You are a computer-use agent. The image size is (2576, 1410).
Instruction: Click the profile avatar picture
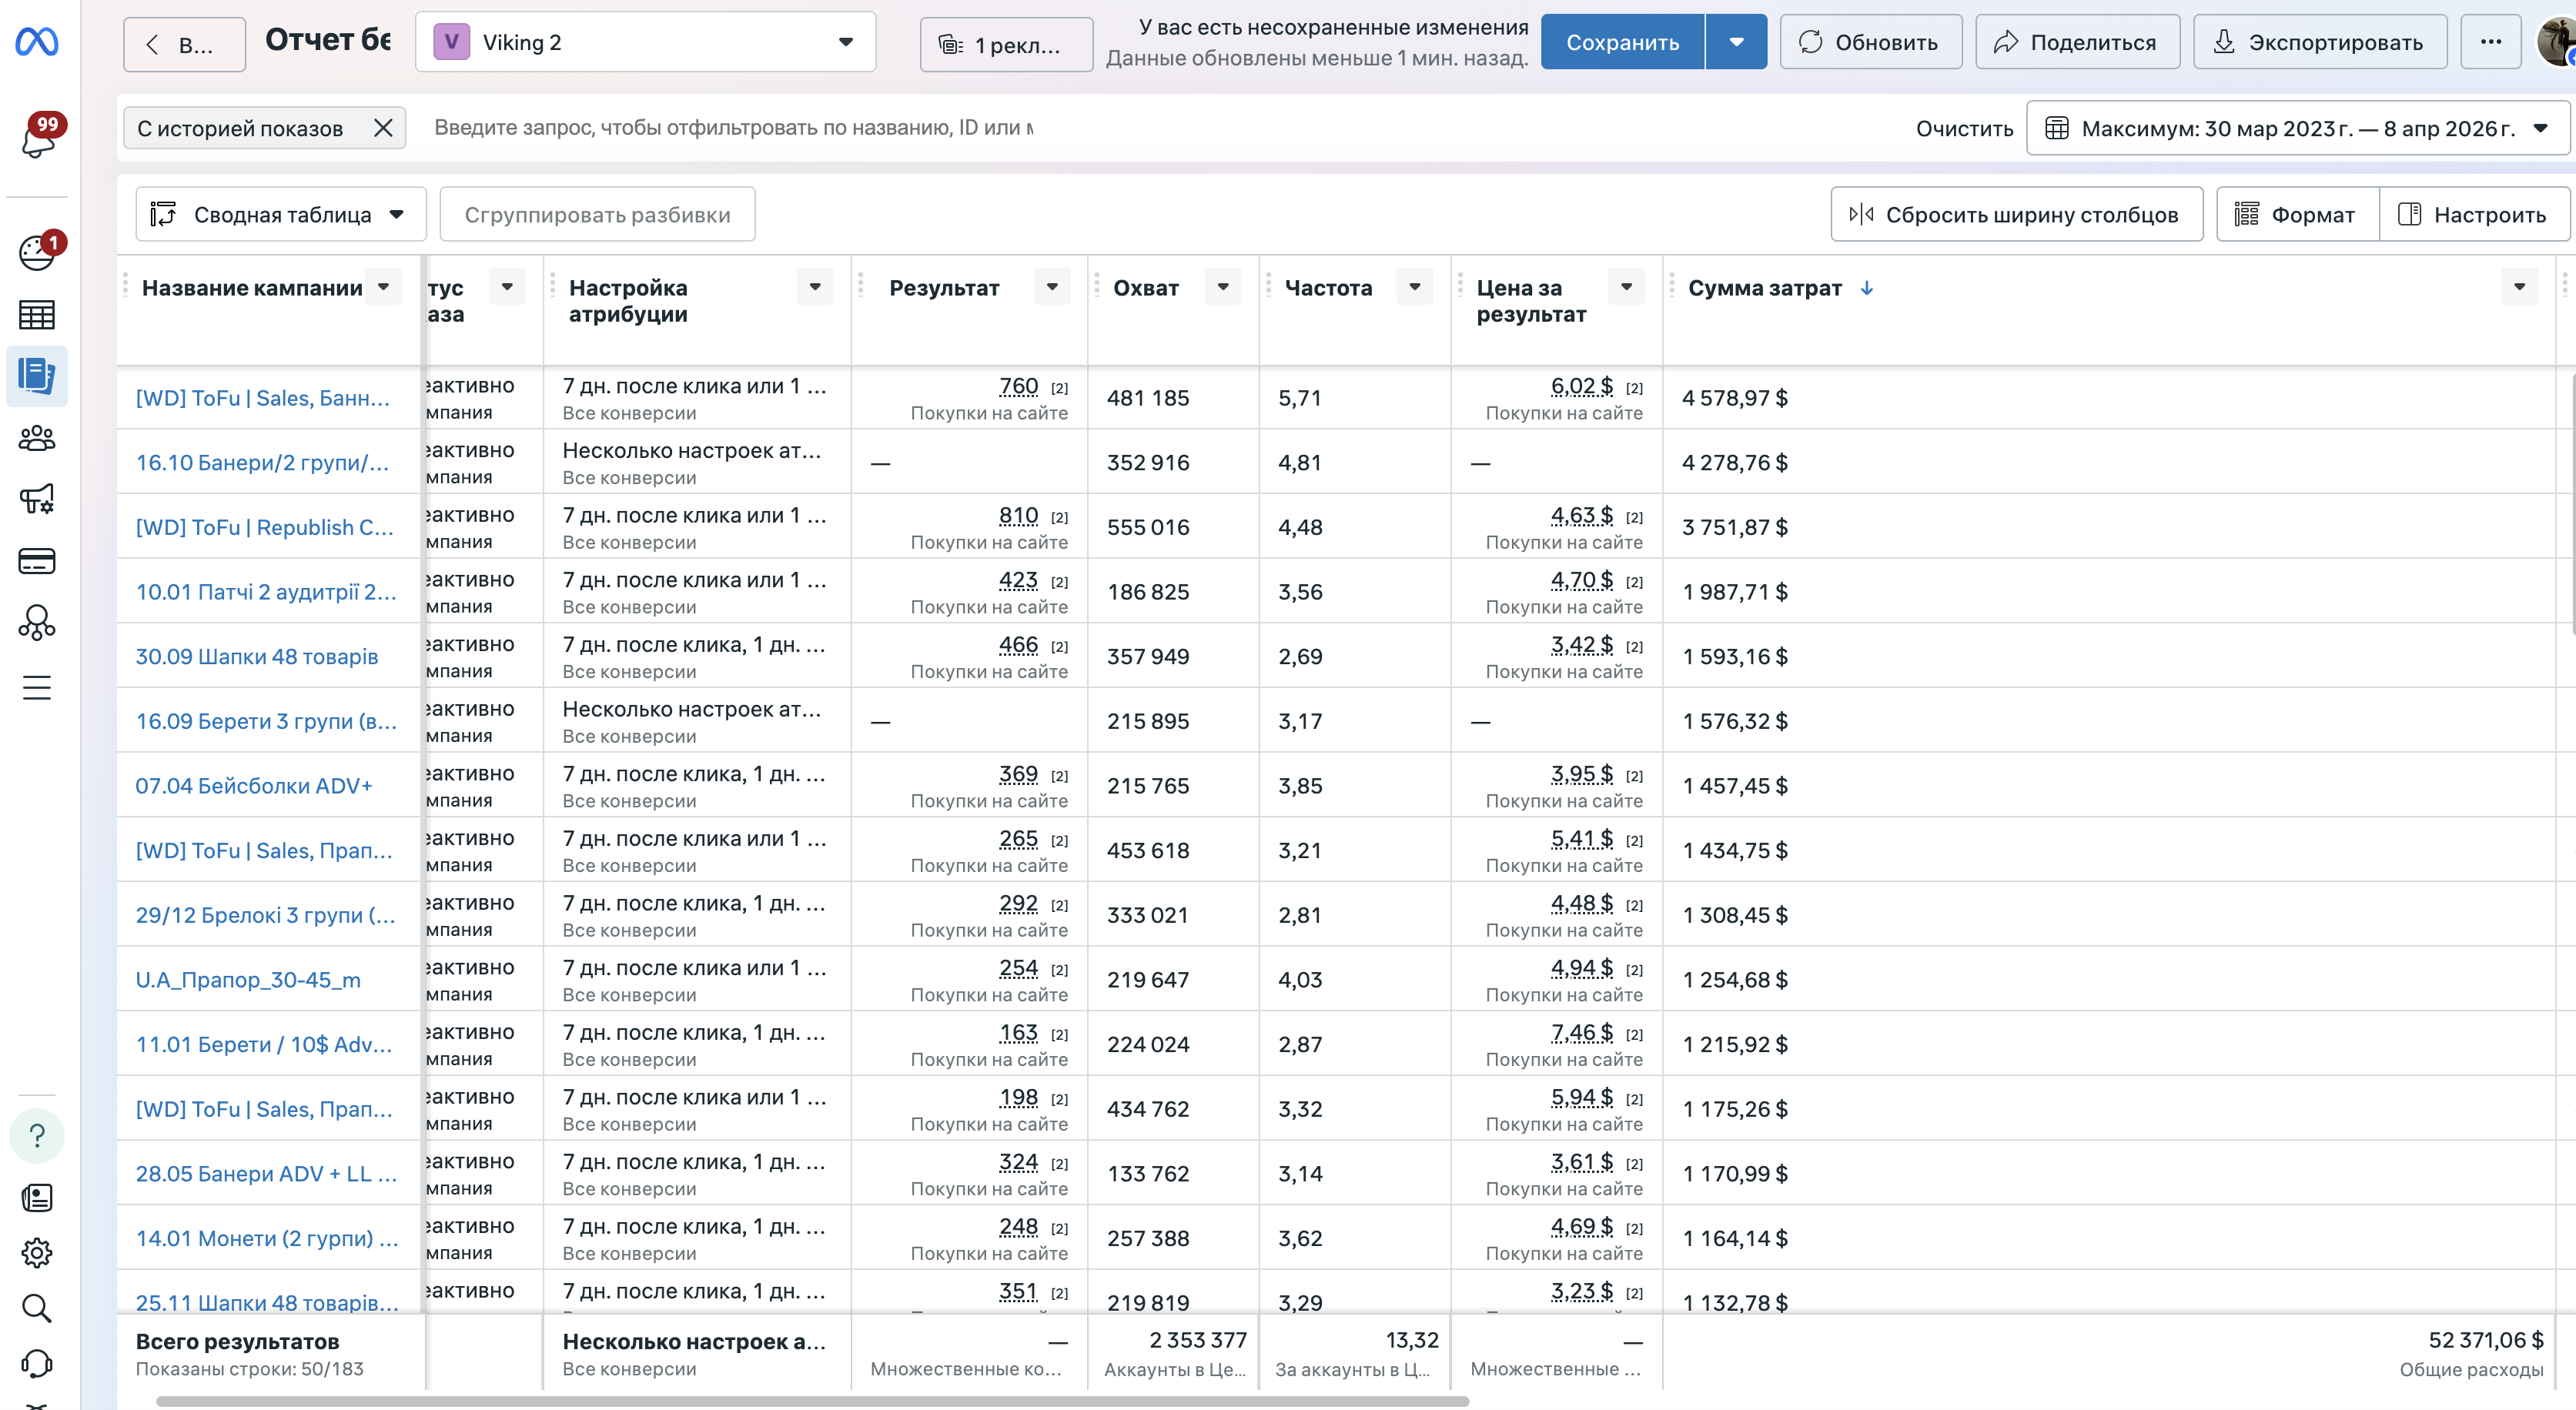coord(2558,42)
